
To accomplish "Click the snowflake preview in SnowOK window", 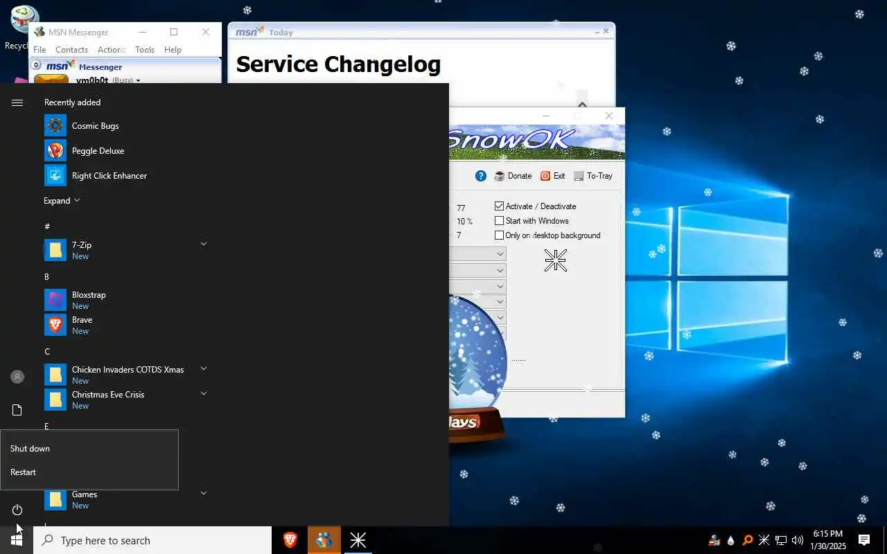I will (556, 260).
